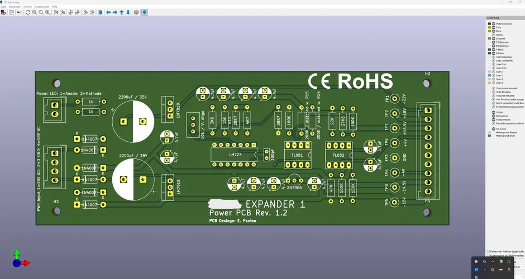Hide the Platinenkörper layer
Viewport: 525px width, 279px height.
pyautogui.click(x=494, y=24)
